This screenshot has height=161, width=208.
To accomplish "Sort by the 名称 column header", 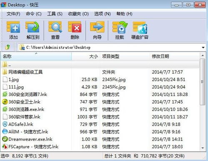I will 36,56.
